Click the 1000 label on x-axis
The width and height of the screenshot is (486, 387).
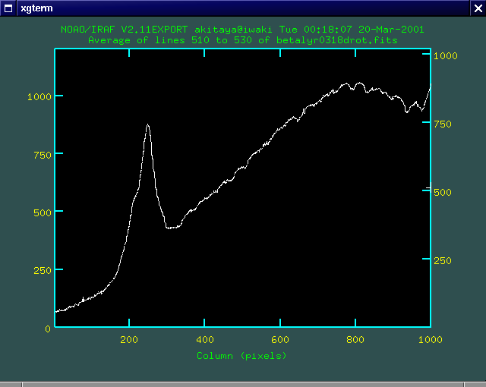(430, 339)
